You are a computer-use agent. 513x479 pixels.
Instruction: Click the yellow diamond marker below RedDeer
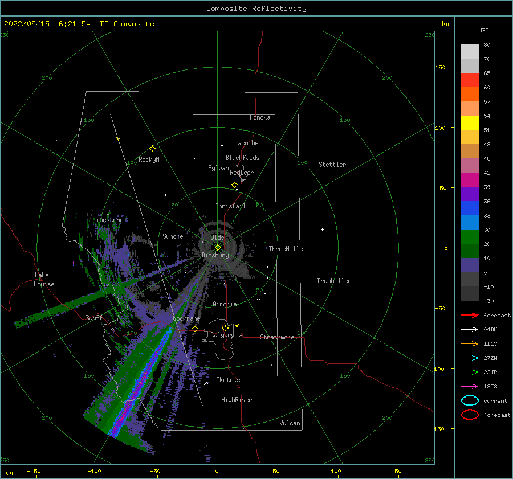click(235, 185)
